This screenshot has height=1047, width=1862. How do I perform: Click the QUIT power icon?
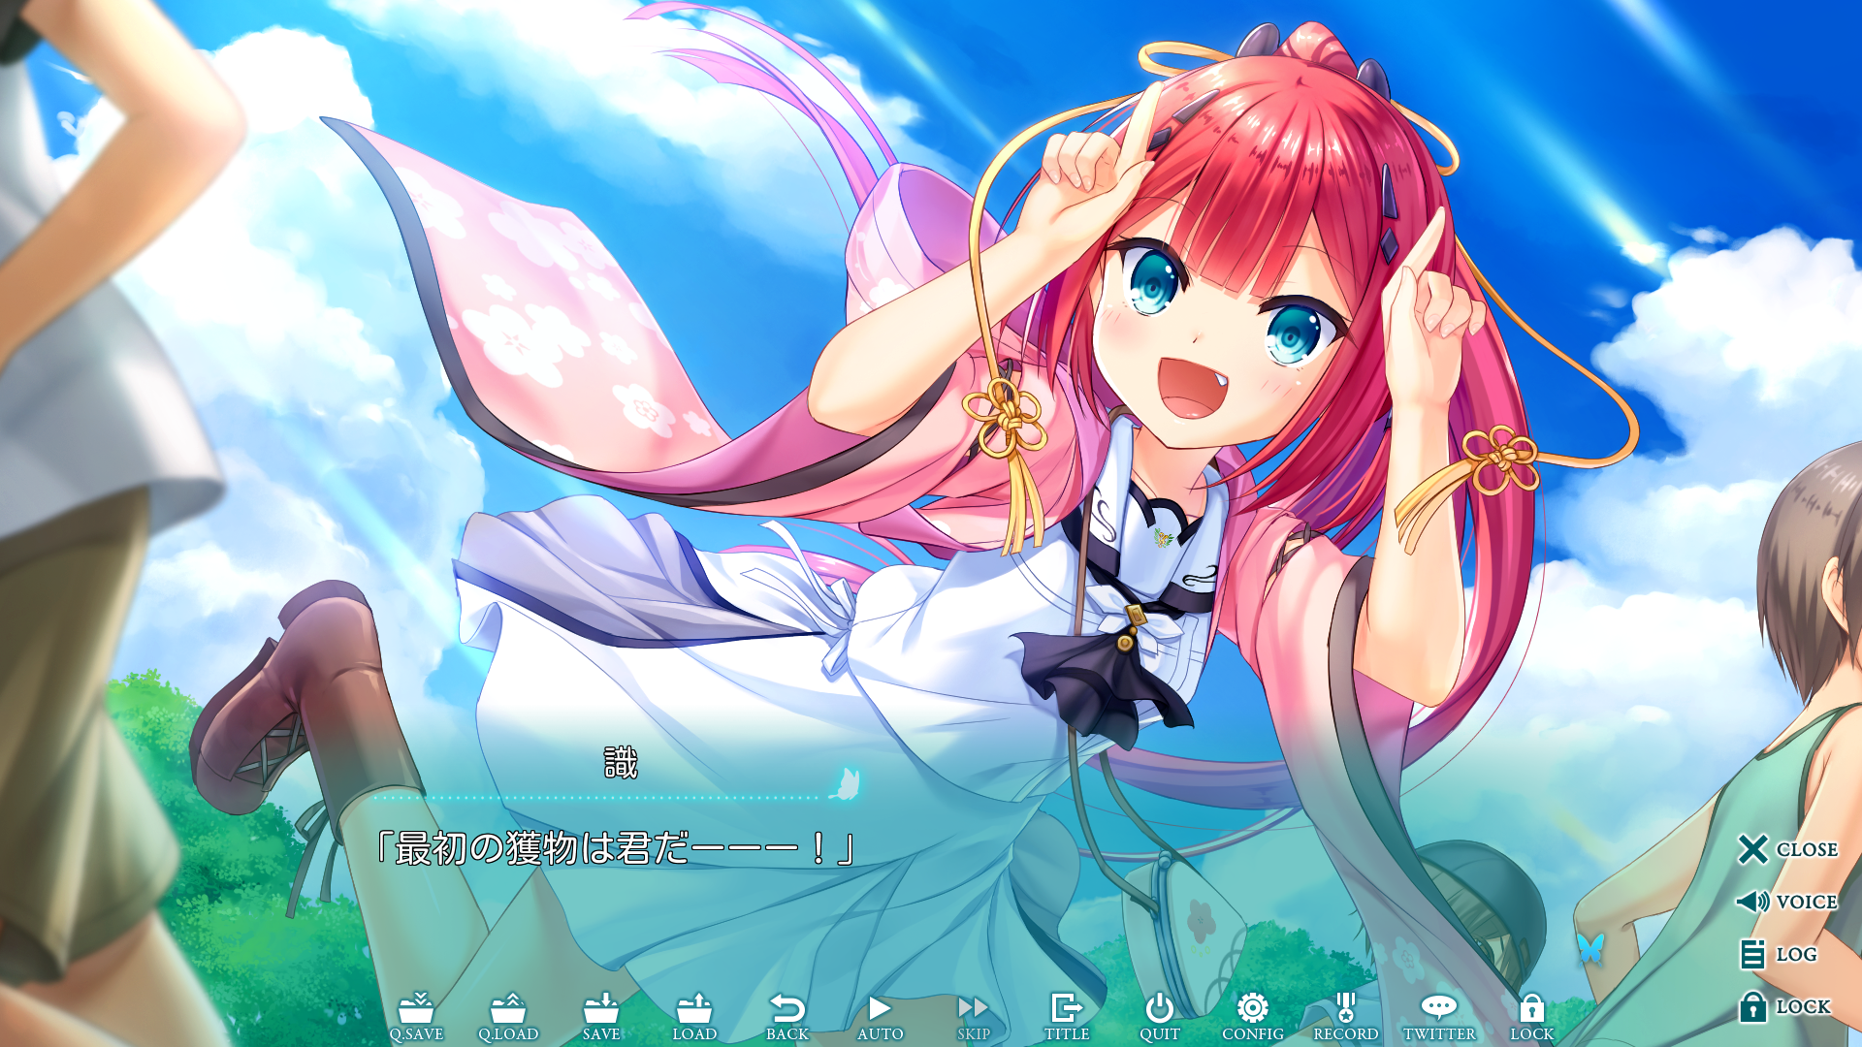[x=1160, y=1017]
